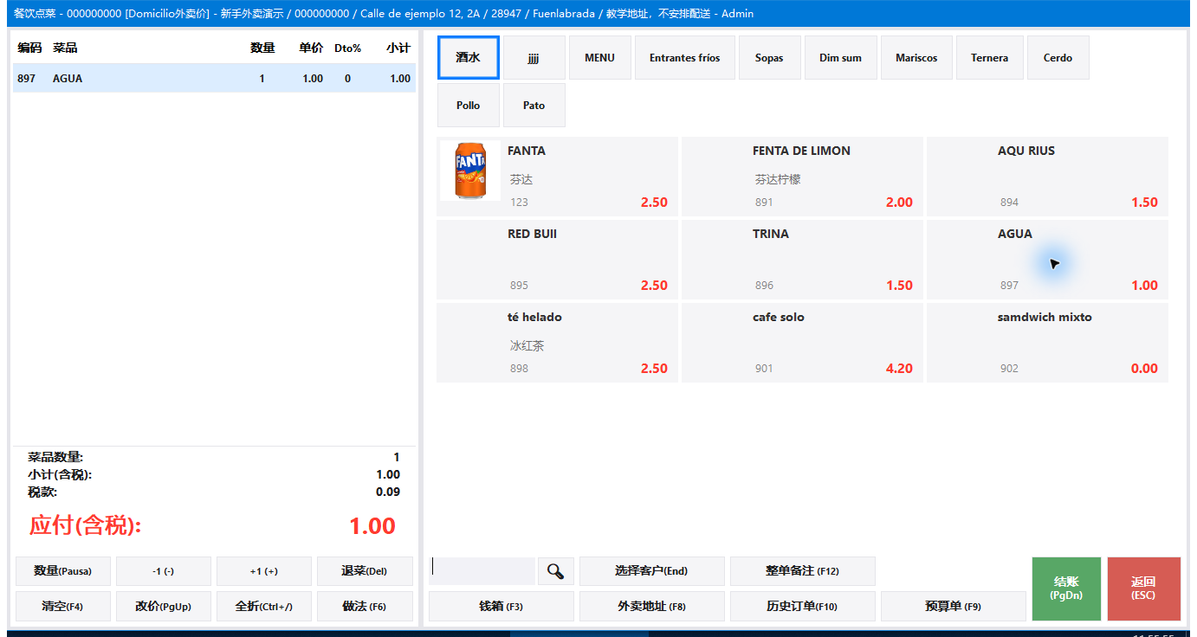
Task: Add order note with 整单备注 (F12)
Action: [x=803, y=571]
